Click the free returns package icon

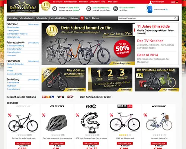89,9
